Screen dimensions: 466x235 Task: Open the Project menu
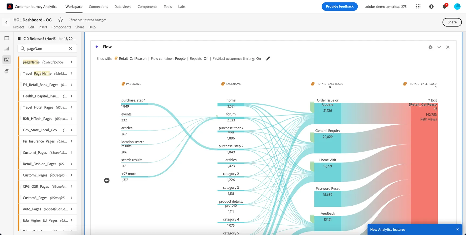pos(19,27)
